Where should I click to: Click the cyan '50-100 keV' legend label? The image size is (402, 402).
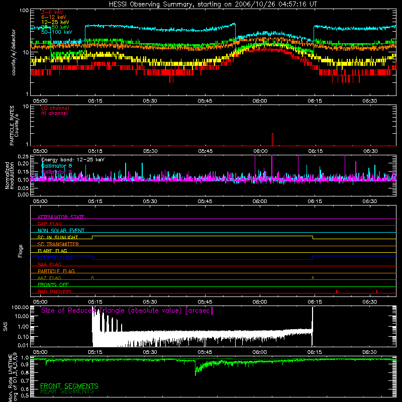(x=57, y=32)
